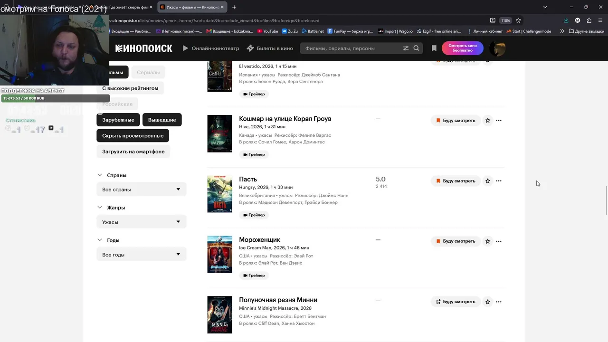Play the trailer for Пасть
The height and width of the screenshot is (342, 608).
(x=254, y=215)
